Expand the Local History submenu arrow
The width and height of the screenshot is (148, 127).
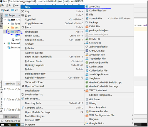(x=84, y=91)
